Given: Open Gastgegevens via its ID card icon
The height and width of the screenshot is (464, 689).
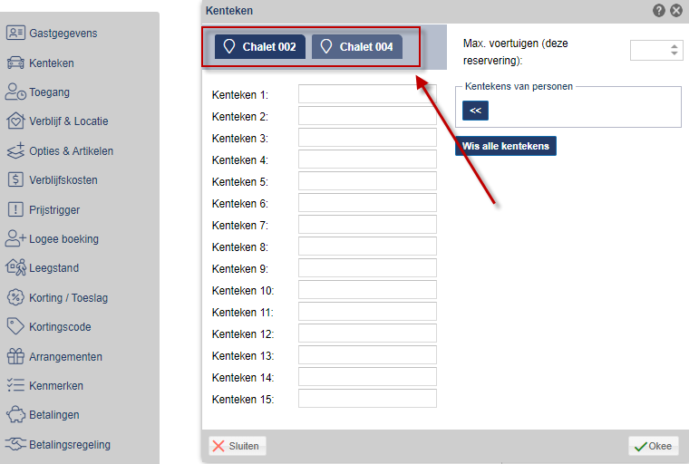Looking at the screenshot, I should coord(15,33).
